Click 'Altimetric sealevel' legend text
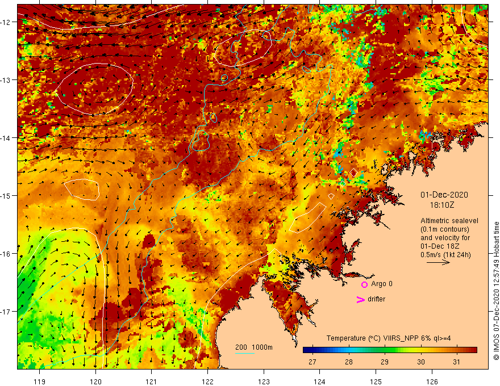Viewport: 500px width, 386px height. [x=449, y=221]
